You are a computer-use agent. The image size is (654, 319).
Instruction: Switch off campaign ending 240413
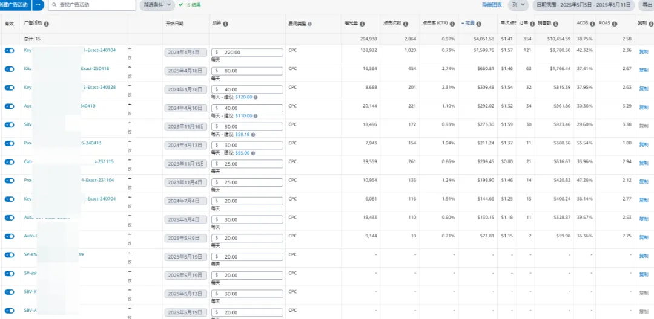click(10, 143)
